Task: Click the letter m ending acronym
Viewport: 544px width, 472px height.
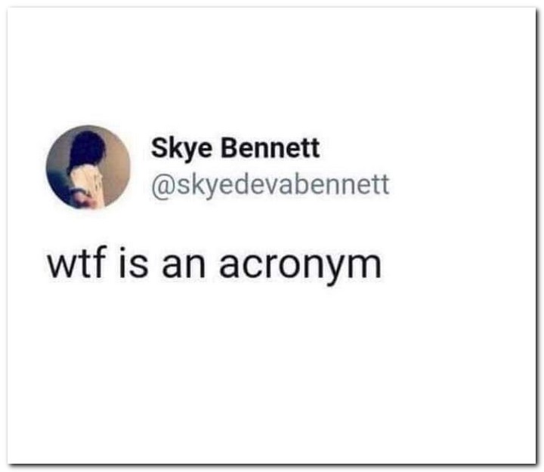Action: 367,266
